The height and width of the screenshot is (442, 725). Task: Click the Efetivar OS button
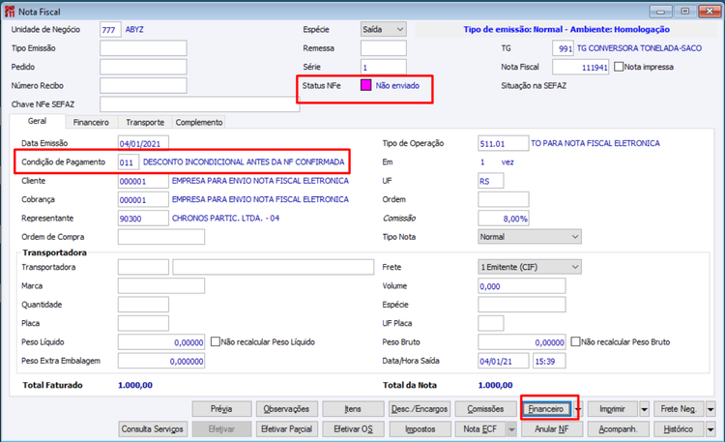pos(353,429)
